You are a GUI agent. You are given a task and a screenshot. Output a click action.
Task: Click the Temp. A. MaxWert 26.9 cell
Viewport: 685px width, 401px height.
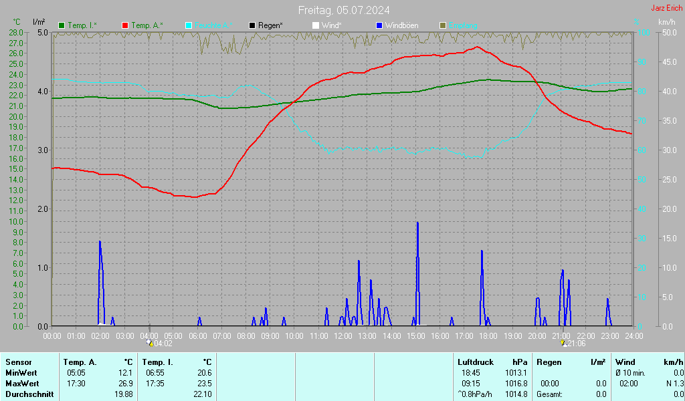click(125, 384)
